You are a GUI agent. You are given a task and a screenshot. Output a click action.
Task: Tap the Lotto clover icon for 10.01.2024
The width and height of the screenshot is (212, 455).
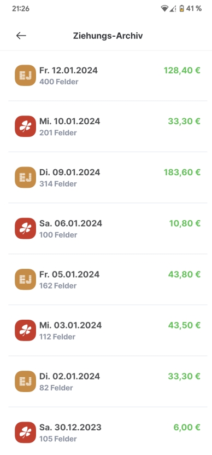point(26,126)
